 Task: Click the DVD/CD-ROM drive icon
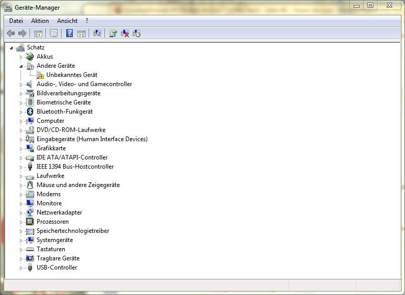[30, 130]
